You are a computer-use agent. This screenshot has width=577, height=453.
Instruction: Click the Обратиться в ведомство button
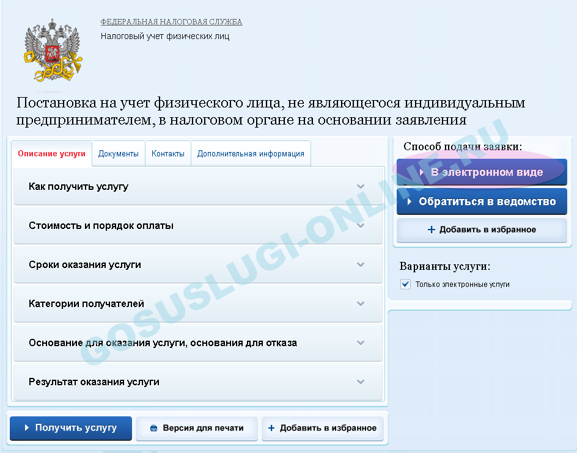coord(482,201)
